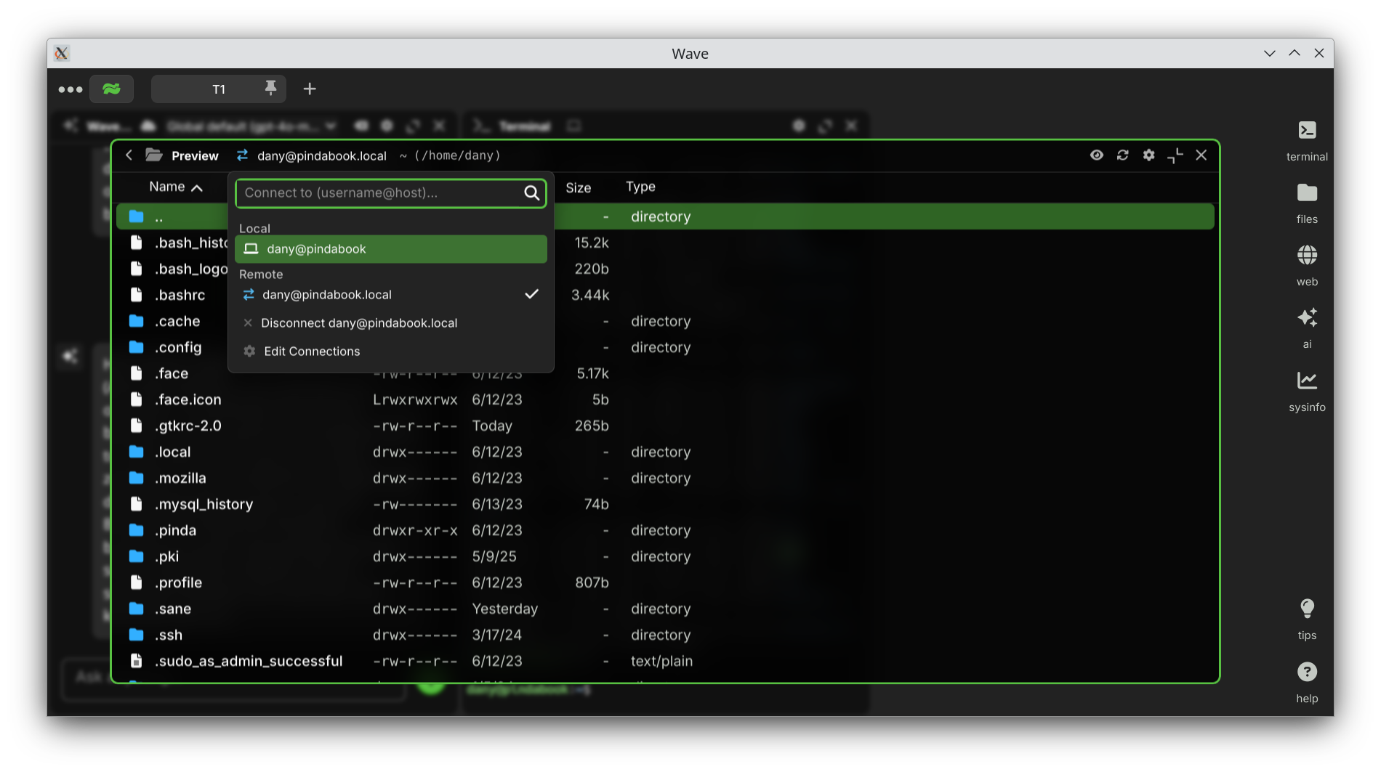The width and height of the screenshot is (1381, 772).
Task: Click the 'text/plain' type cell
Action: click(x=661, y=661)
